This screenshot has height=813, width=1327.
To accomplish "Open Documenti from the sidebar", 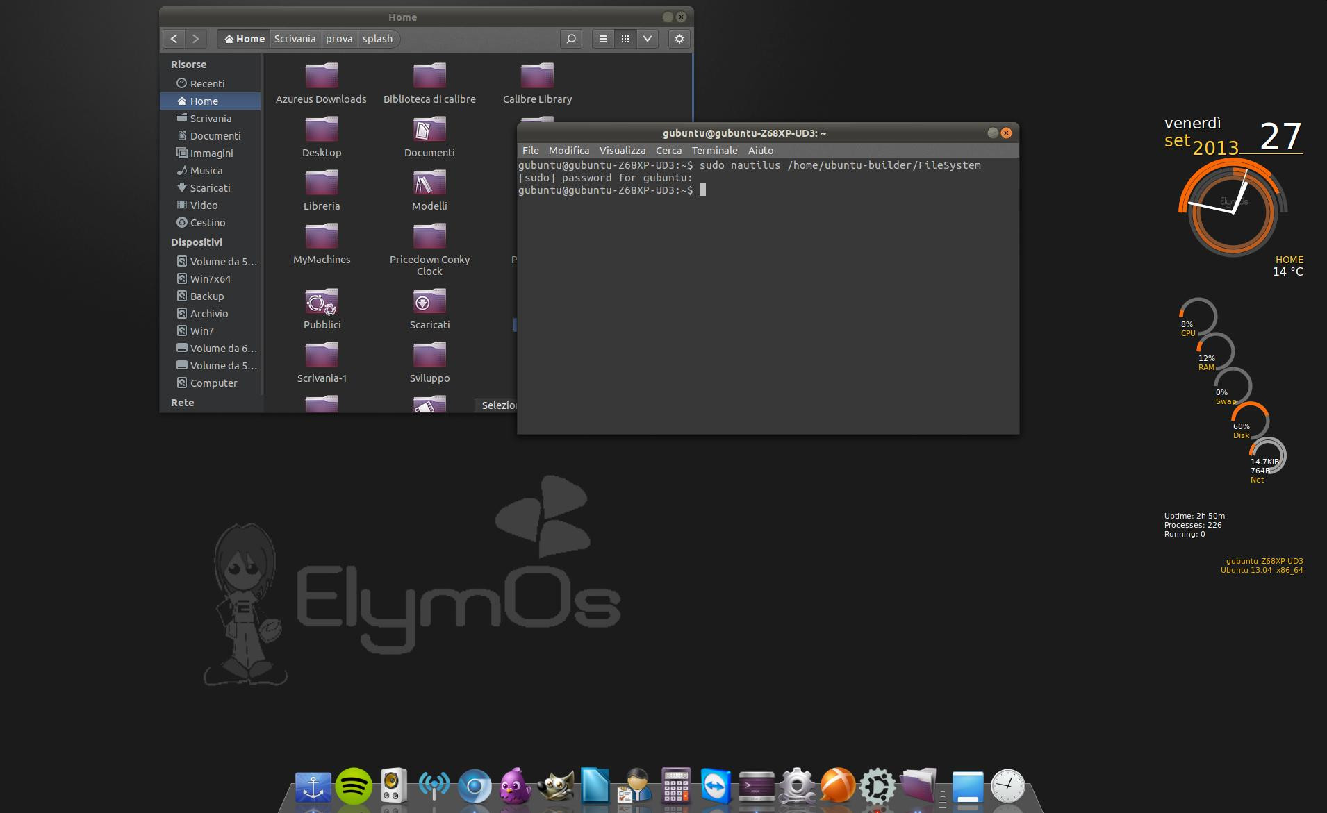I will click(x=211, y=135).
